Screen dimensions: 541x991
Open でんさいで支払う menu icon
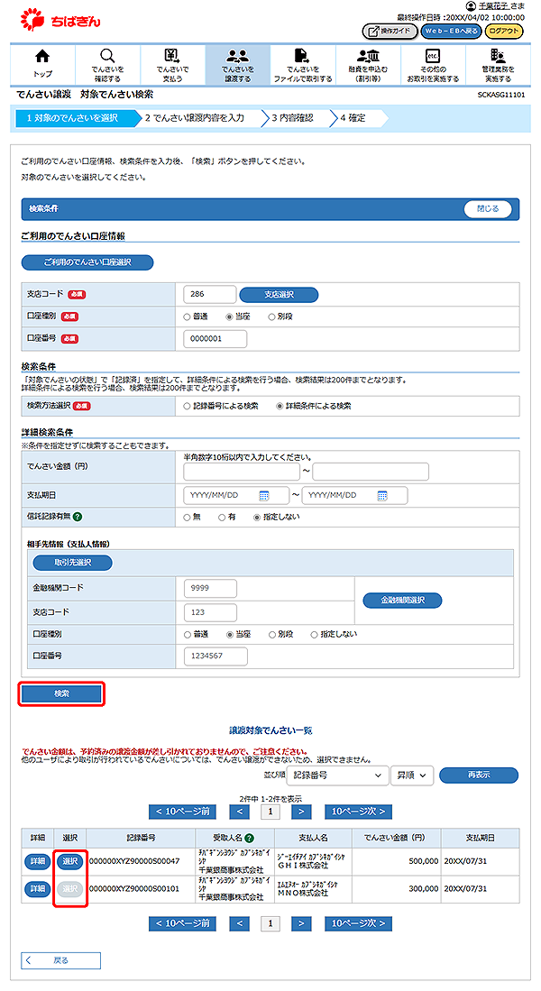(172, 56)
